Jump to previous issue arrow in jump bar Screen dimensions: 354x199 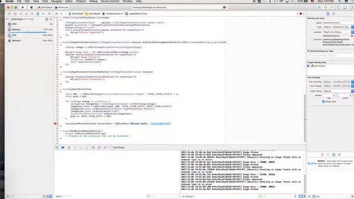coord(298,14)
